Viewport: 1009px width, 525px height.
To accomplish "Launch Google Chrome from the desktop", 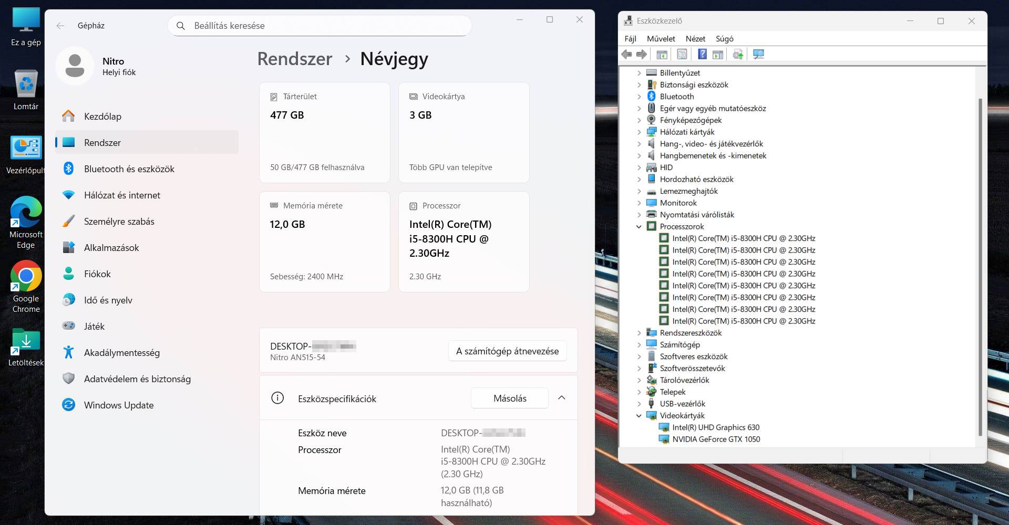I will click(x=26, y=287).
